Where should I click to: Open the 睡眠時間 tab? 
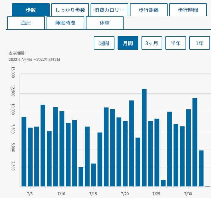tap(65, 23)
